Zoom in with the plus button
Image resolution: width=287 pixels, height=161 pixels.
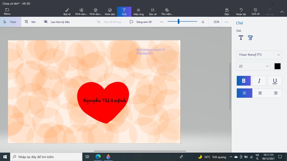[203, 22]
